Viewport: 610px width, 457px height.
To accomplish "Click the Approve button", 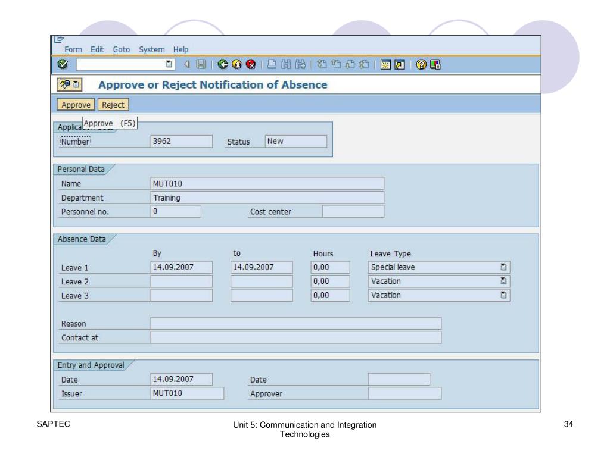I will pyautogui.click(x=76, y=105).
